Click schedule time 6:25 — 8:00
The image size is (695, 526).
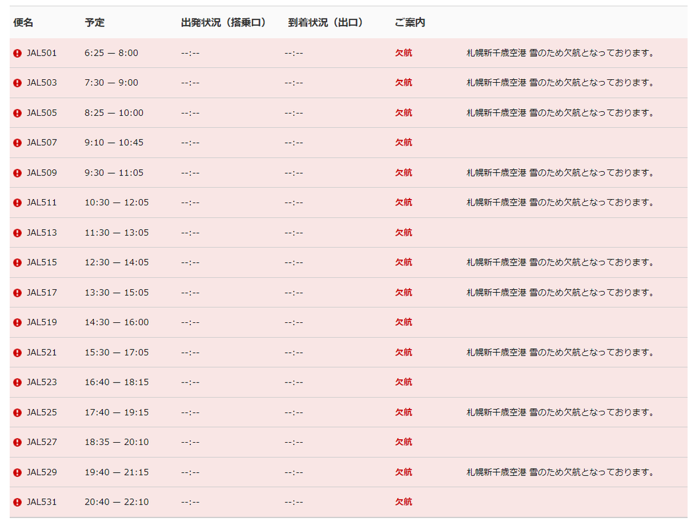click(x=111, y=53)
